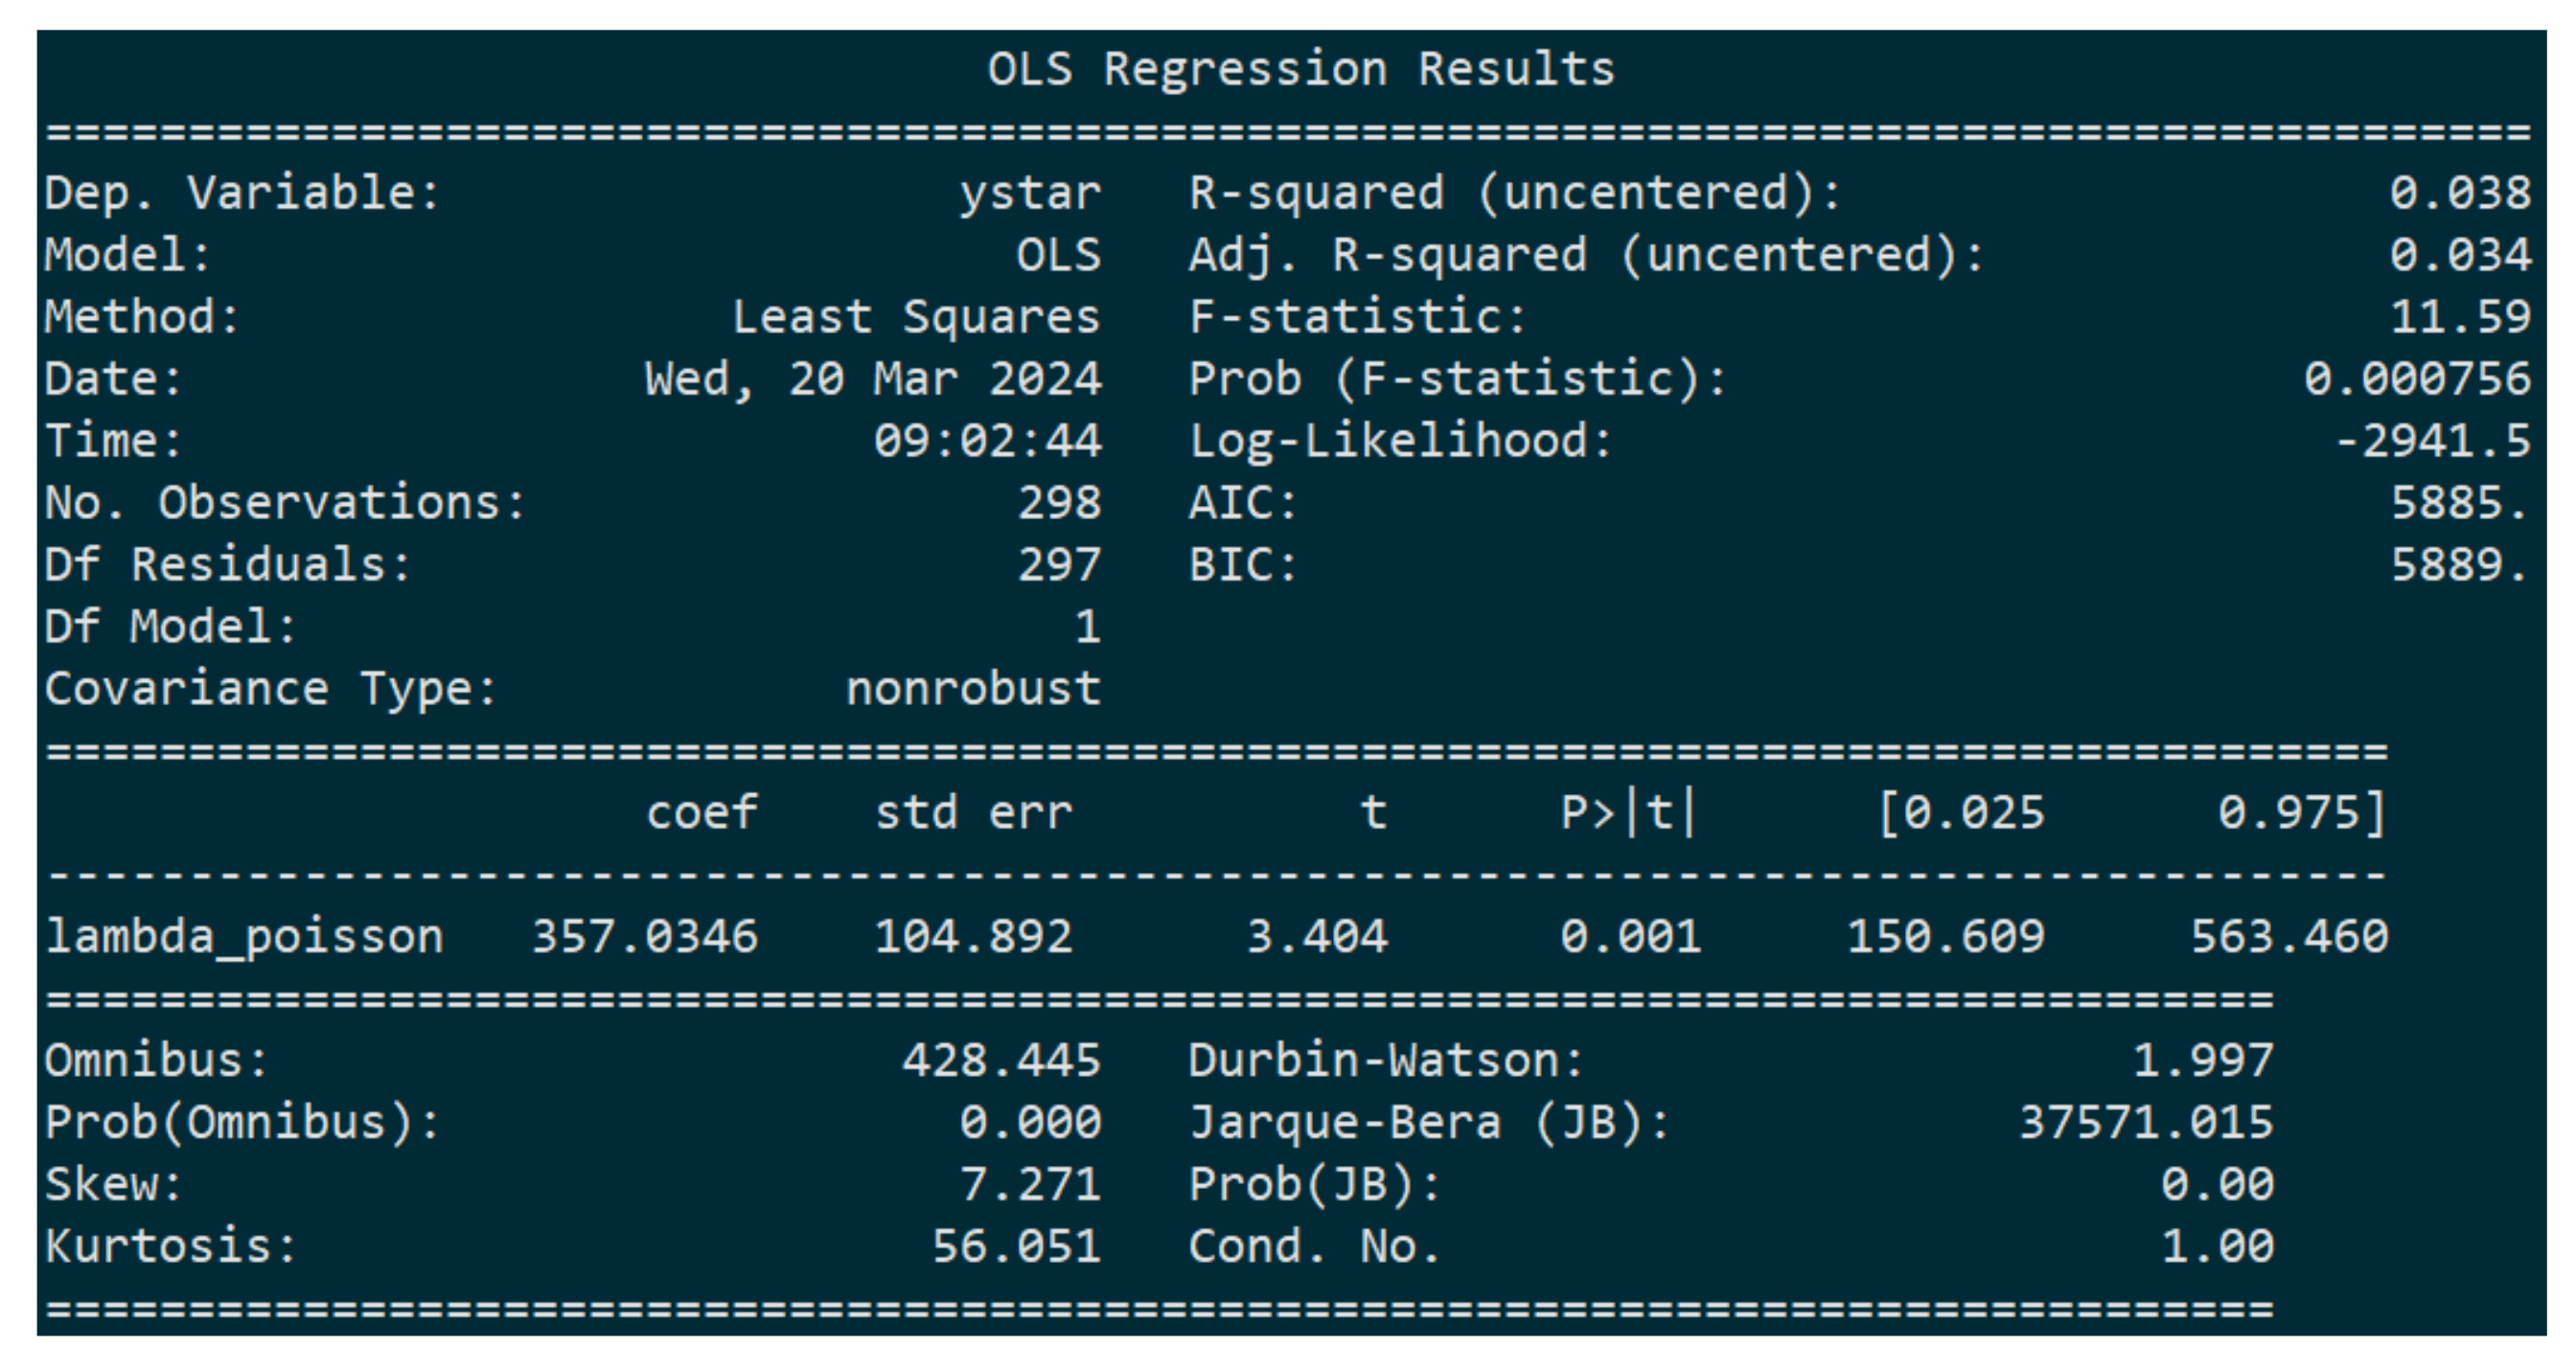Click the AIC value 5885
The image size is (2576, 1372).
[x=2460, y=503]
